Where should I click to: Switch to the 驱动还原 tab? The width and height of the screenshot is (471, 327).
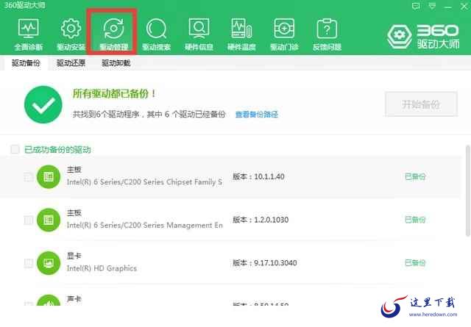tap(71, 63)
